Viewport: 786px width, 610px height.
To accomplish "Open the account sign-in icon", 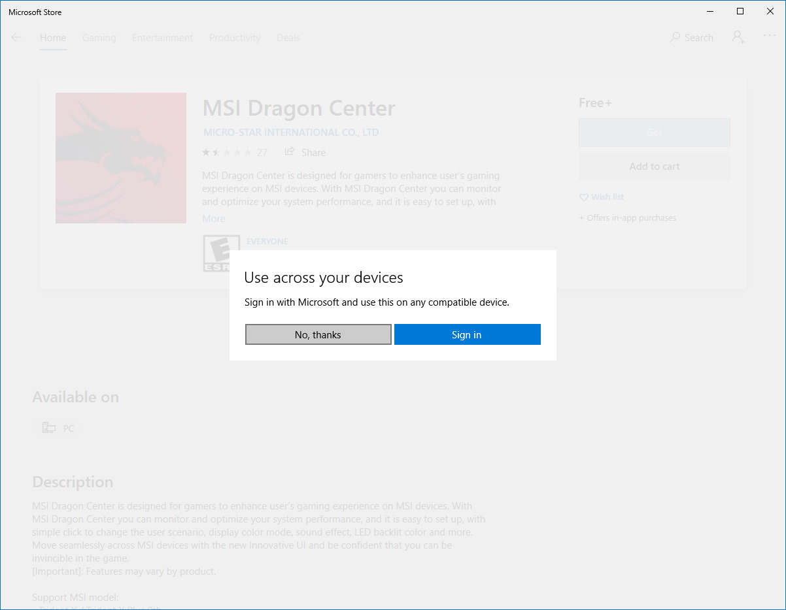I will [738, 37].
